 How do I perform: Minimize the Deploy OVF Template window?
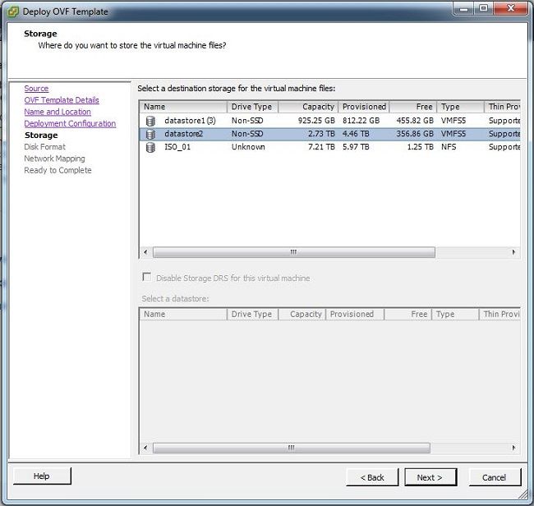click(x=463, y=8)
